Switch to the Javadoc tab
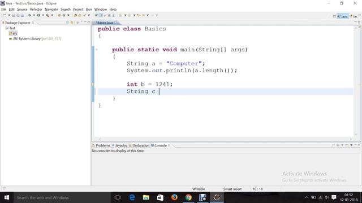 click(119, 145)
